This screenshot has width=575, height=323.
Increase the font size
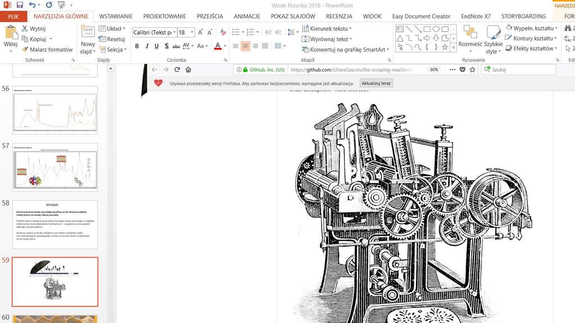(200, 33)
